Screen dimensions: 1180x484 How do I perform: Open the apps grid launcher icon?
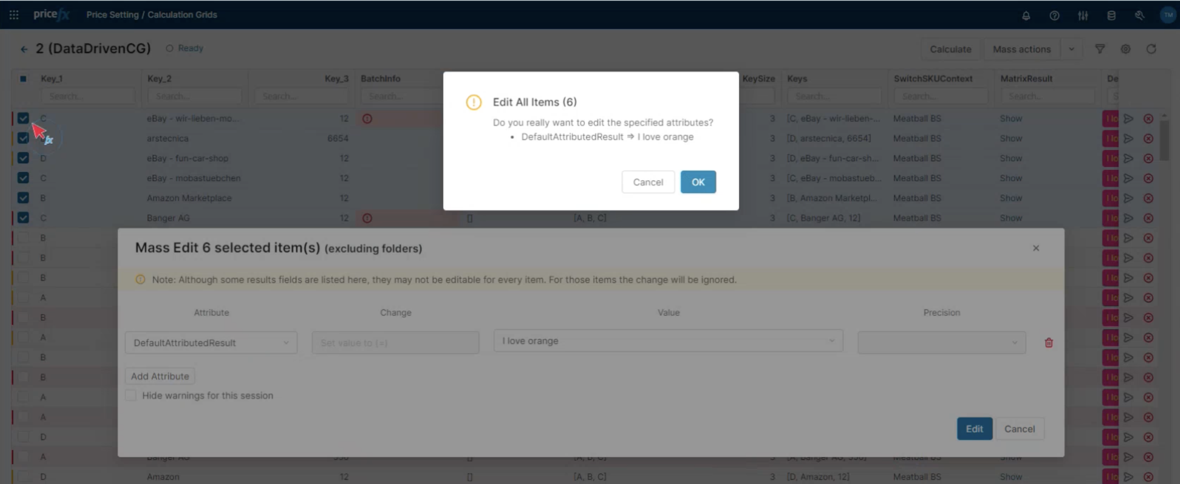pos(14,15)
